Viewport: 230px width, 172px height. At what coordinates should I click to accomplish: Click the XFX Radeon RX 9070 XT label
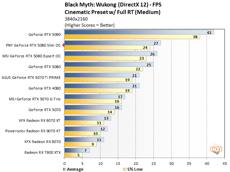(x=40, y=121)
